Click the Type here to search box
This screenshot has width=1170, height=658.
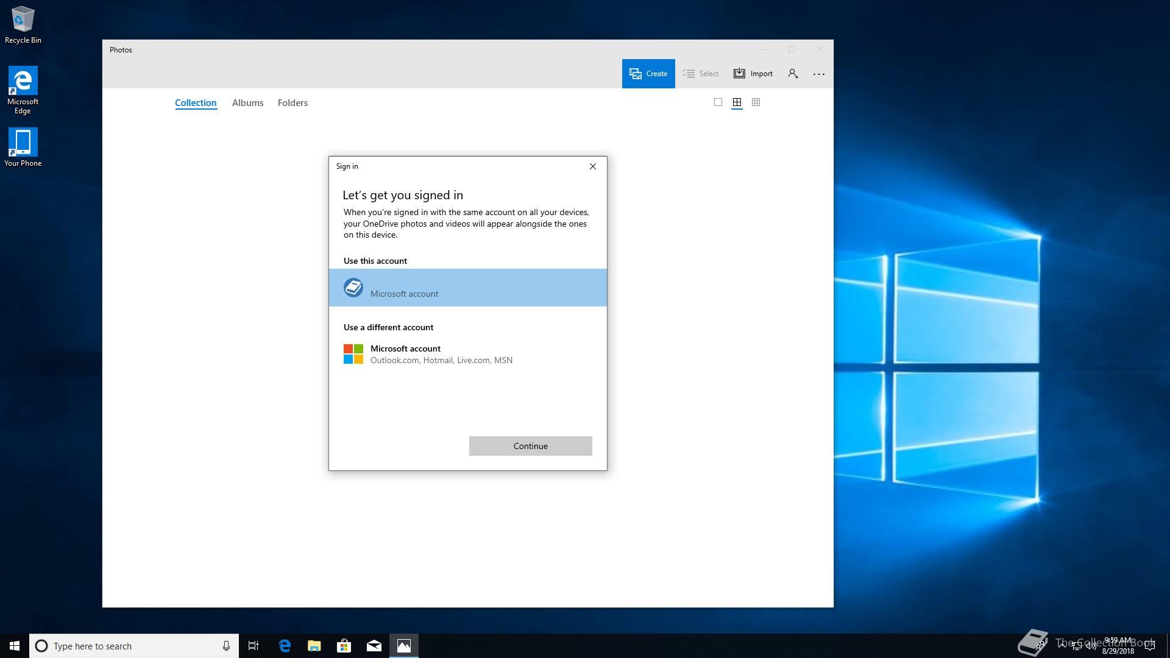tap(133, 646)
